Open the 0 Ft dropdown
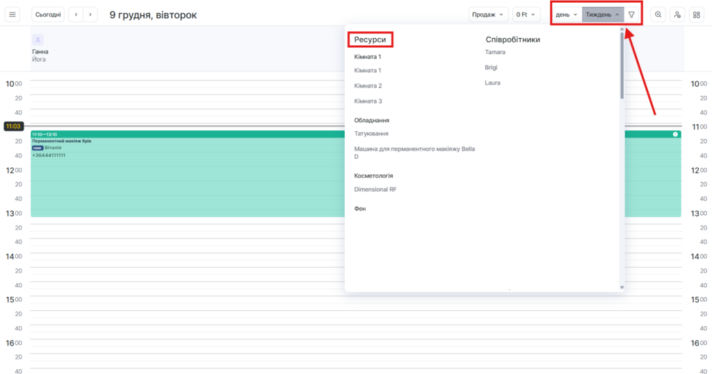 point(526,15)
